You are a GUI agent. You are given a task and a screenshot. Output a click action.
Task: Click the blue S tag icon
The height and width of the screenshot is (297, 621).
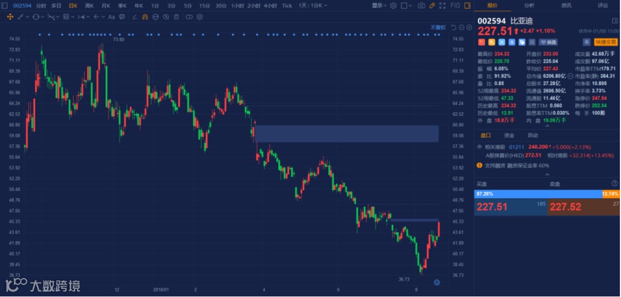[512, 42]
